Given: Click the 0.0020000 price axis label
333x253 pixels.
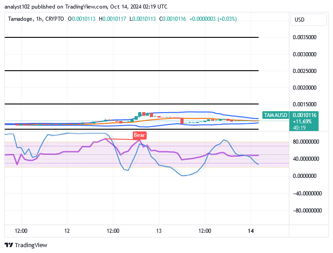Looking at the screenshot, I should coord(306,88).
